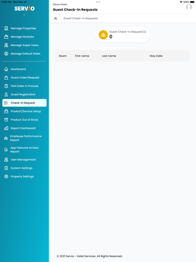Open Manage Default Roles menu item
Image resolution: width=196 pixels, height=262 pixels.
pyautogui.click(x=24, y=54)
